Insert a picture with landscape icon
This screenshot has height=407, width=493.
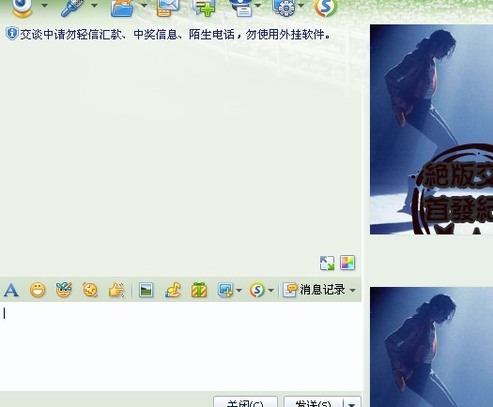146,290
